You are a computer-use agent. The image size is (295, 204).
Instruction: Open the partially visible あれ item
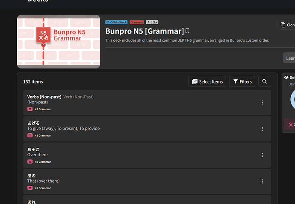[x=147, y=200]
